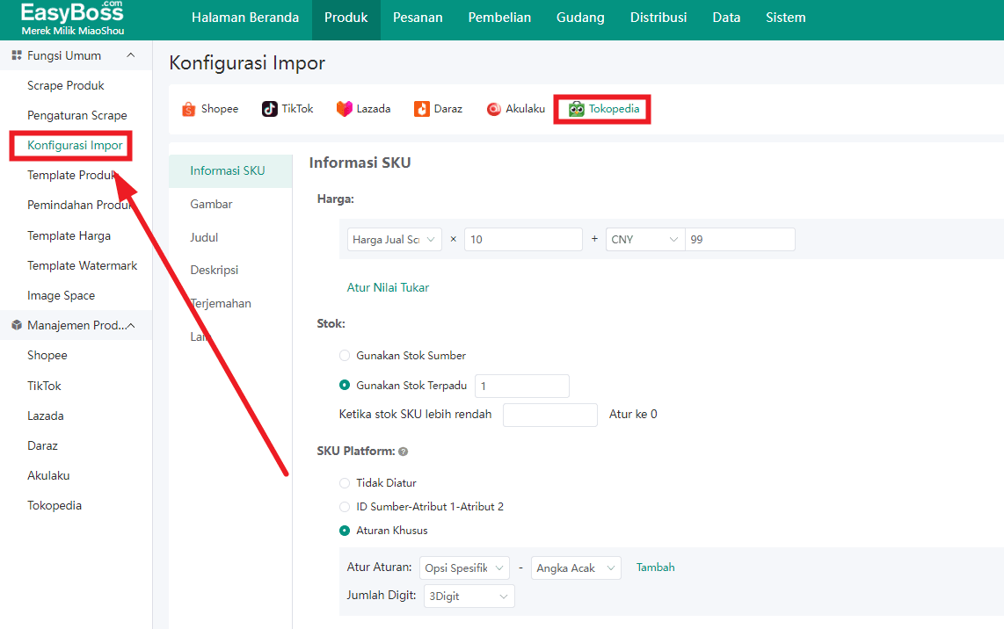1004x629 pixels.
Task: Open Pemindahan Produk in the sidebar
Action: point(79,205)
